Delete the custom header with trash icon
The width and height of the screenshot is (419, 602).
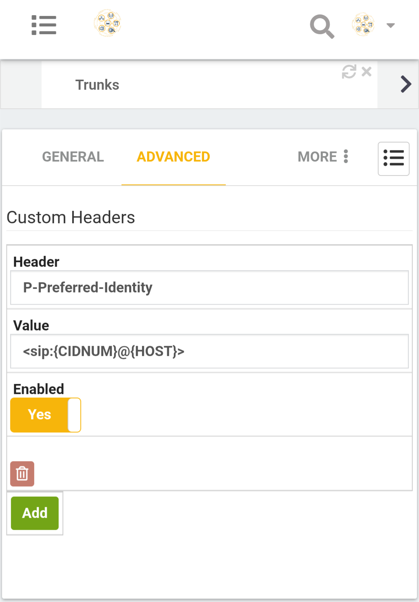click(22, 474)
